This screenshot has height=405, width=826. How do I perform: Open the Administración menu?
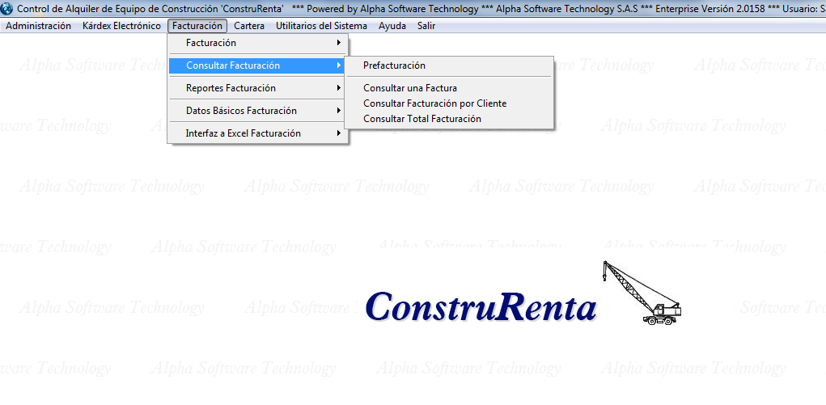(x=38, y=26)
